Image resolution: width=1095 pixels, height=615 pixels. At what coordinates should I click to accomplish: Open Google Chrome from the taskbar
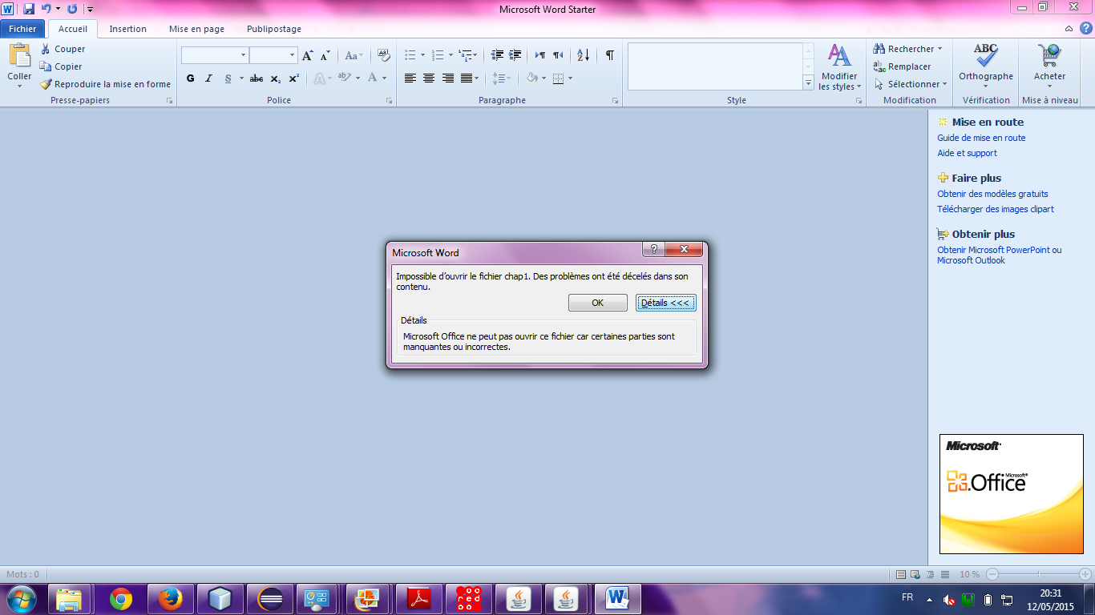[121, 598]
